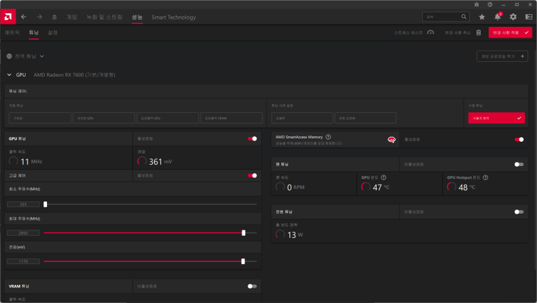Click the discard changes trash icon
Screen dimensions: 537x303
(479, 32)
